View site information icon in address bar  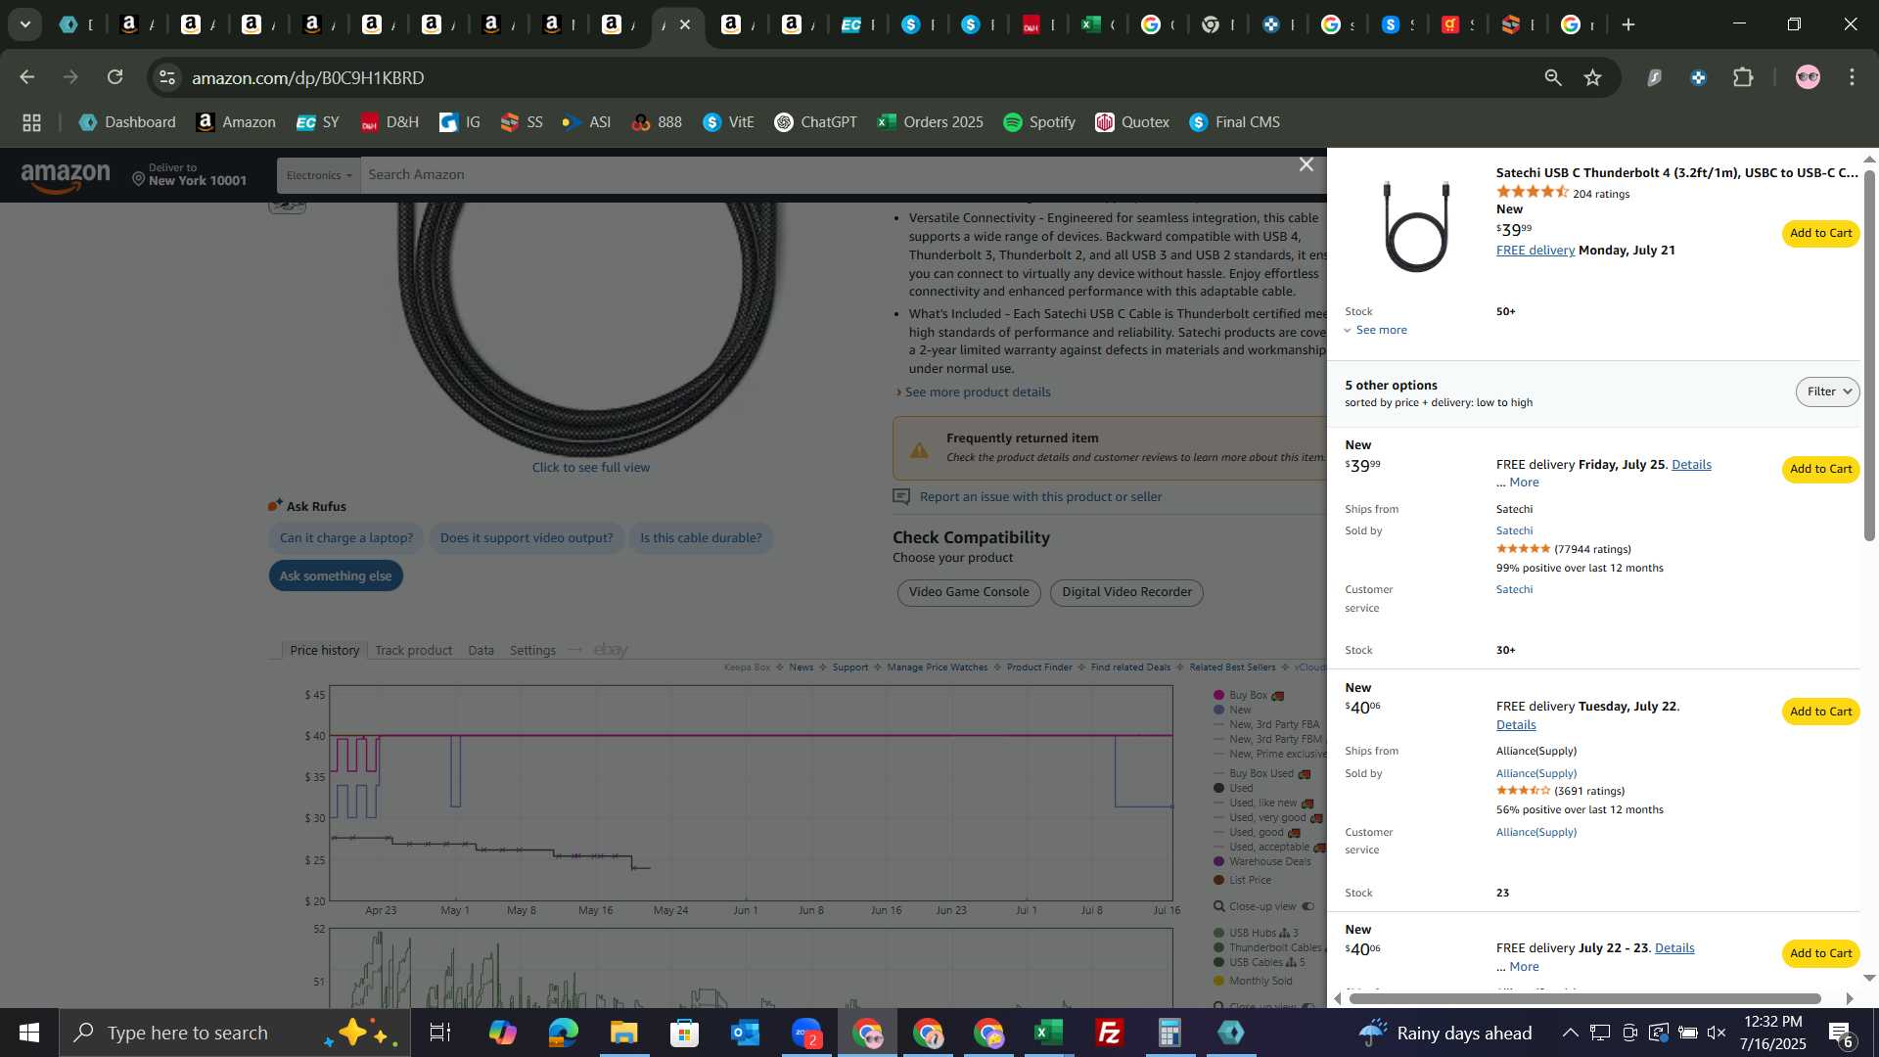pyautogui.click(x=167, y=77)
